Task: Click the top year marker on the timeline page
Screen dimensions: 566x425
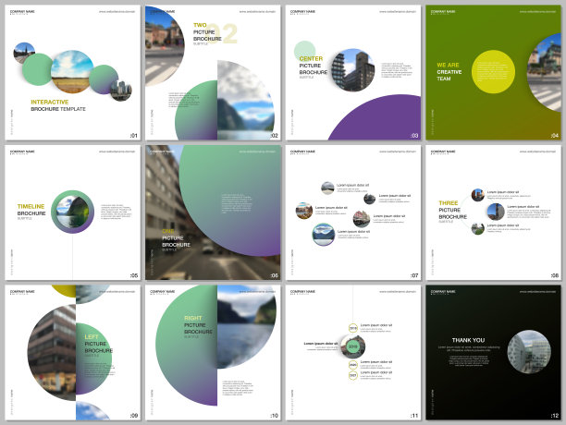Action: coord(352,327)
